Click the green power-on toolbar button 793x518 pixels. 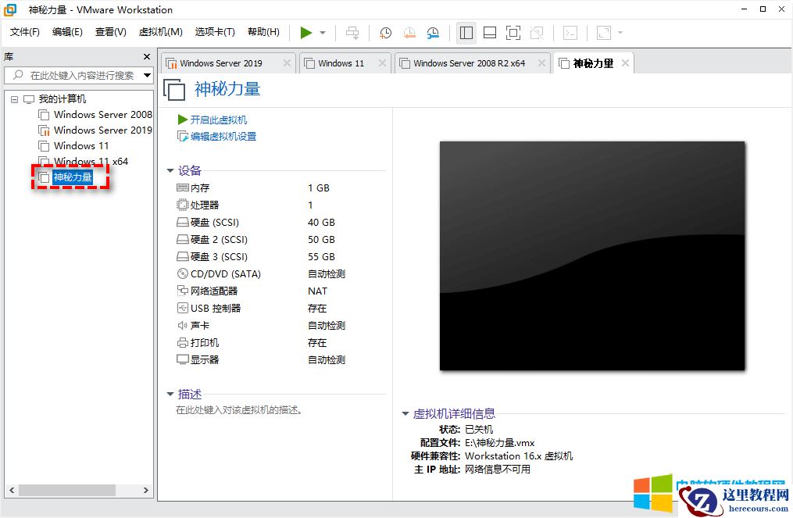click(x=306, y=33)
